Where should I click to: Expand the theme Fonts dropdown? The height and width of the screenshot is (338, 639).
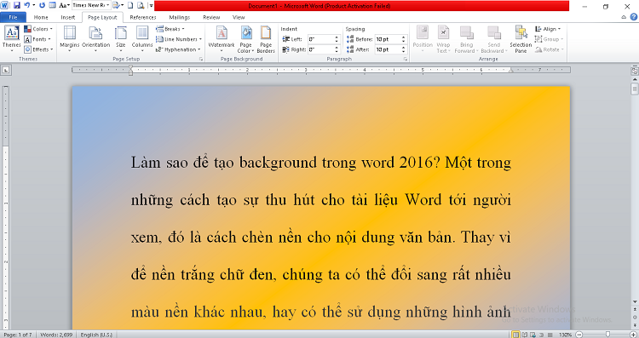click(x=37, y=39)
